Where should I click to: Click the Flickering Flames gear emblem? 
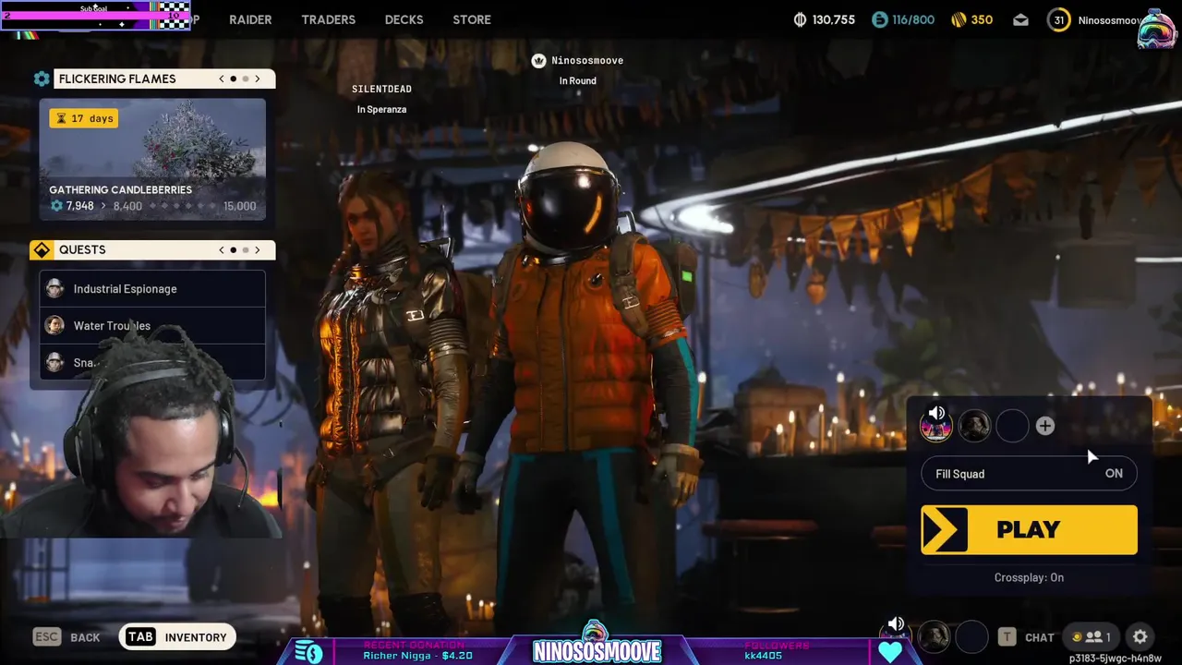[42, 79]
